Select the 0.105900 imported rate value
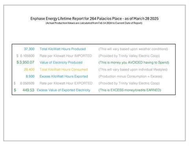This screenshot has width=189, height=146. click(27, 56)
